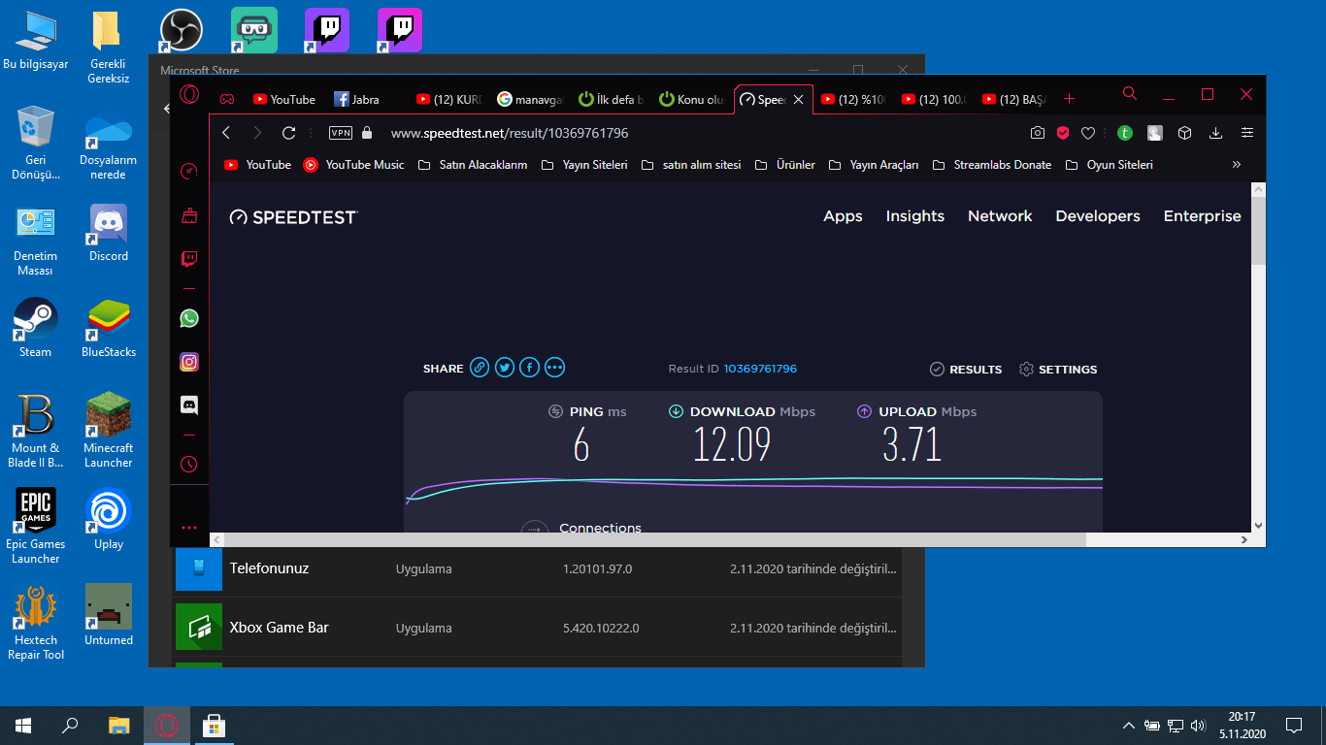Open GX Control in the Opera sidebar

[x=189, y=172]
